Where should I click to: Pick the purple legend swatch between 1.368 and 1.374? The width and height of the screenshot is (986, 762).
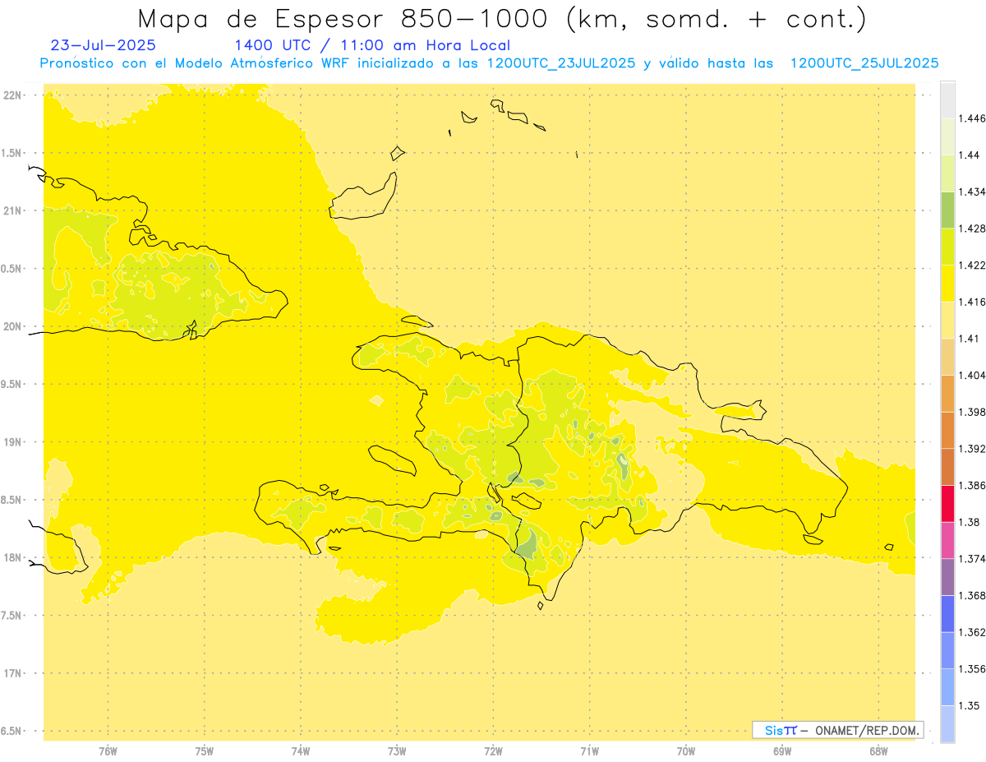[x=947, y=577]
